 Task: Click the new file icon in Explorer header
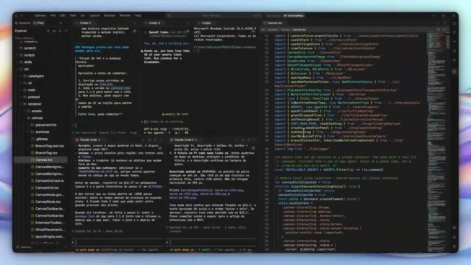click(48, 31)
